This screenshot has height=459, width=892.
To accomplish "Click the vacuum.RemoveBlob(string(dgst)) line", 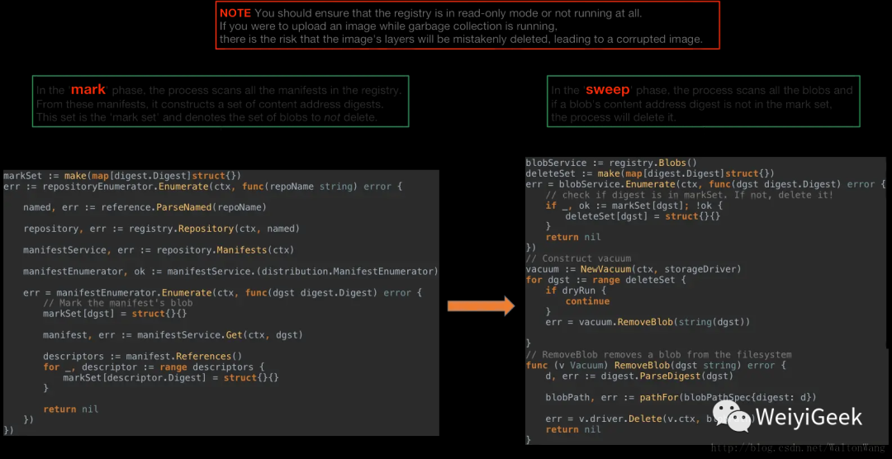I will [648, 323].
